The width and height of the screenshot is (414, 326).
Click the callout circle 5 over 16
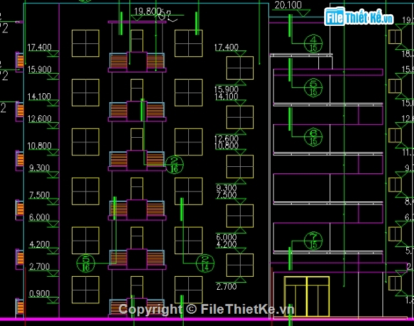click(85, 263)
